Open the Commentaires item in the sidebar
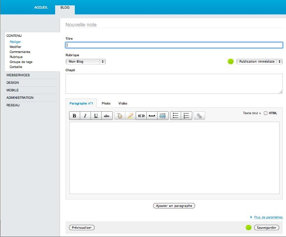Viewport: 286px width, 237px height. 20,52
